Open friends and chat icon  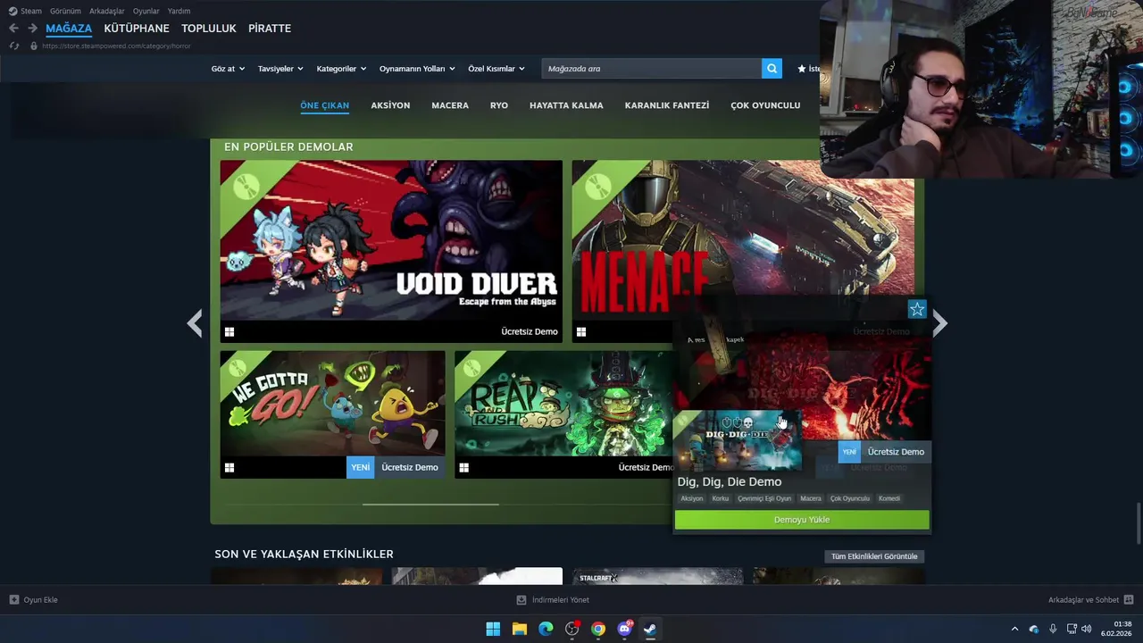click(x=1129, y=600)
